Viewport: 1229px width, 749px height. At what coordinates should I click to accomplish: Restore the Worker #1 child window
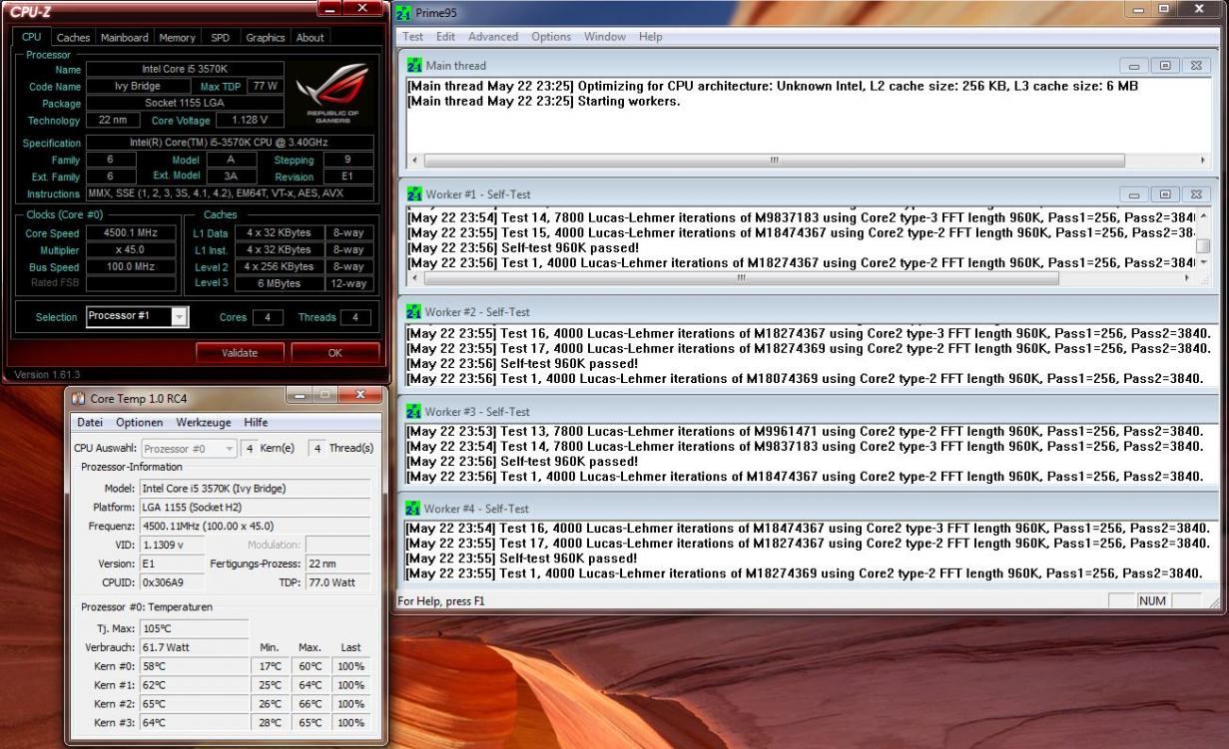(x=1164, y=194)
